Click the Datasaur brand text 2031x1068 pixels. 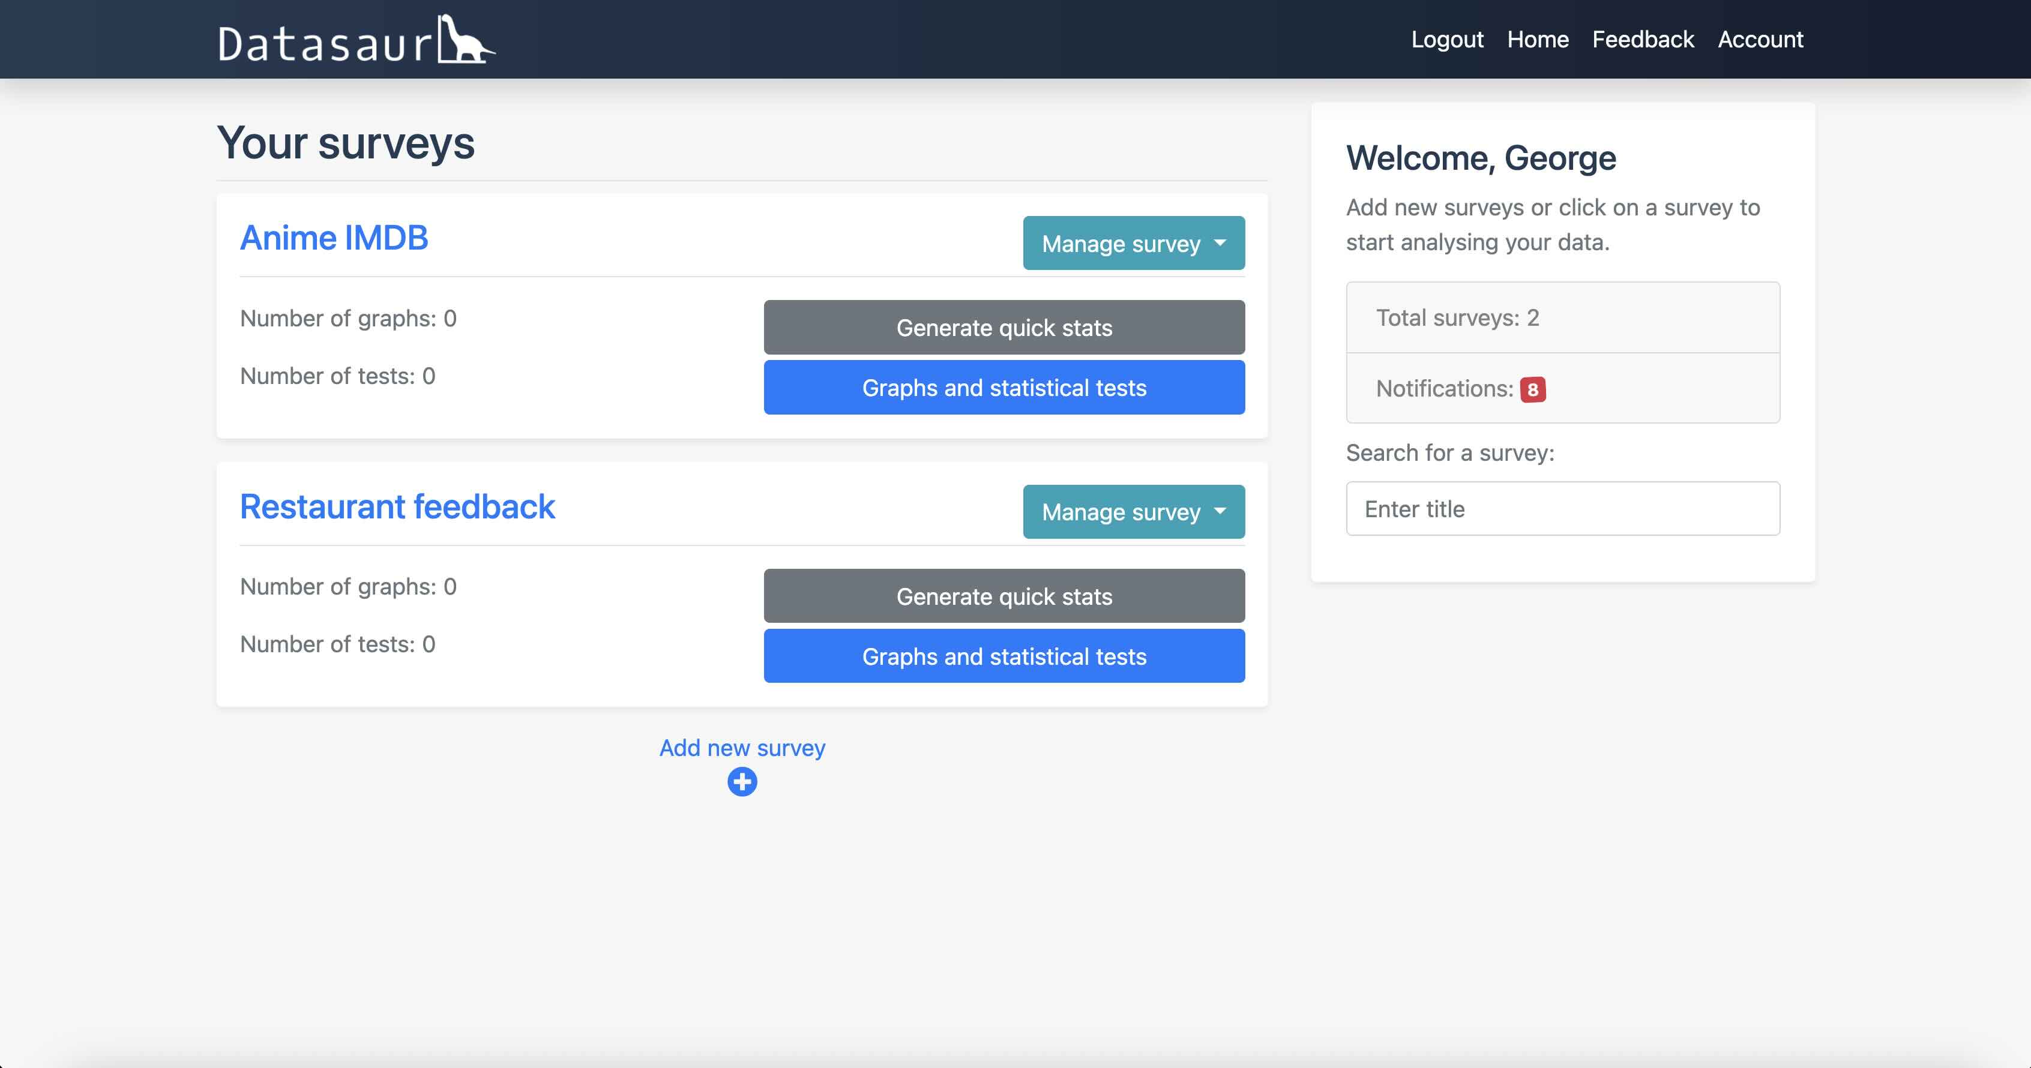point(325,43)
